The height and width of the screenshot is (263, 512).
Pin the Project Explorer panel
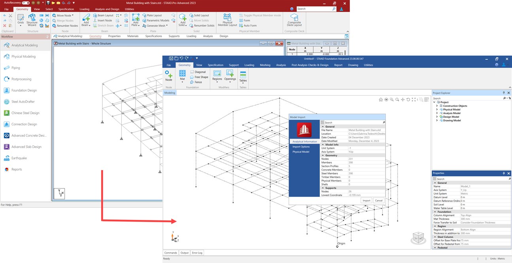(x=504, y=93)
